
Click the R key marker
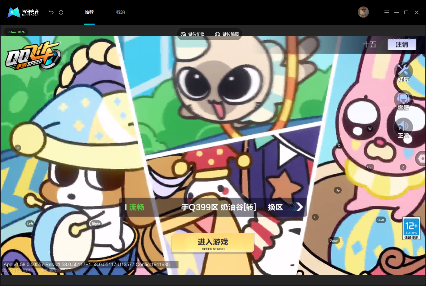18,148
